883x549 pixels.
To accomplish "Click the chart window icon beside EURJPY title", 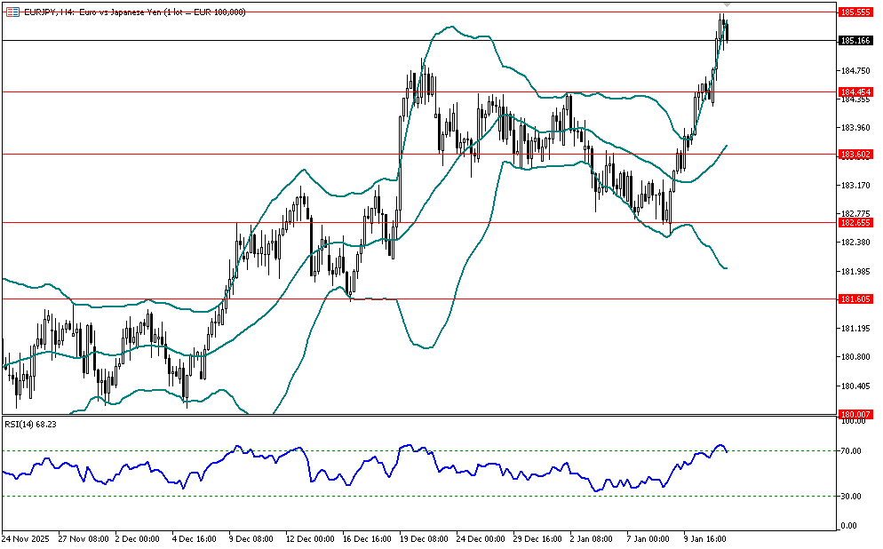I will (11, 12).
